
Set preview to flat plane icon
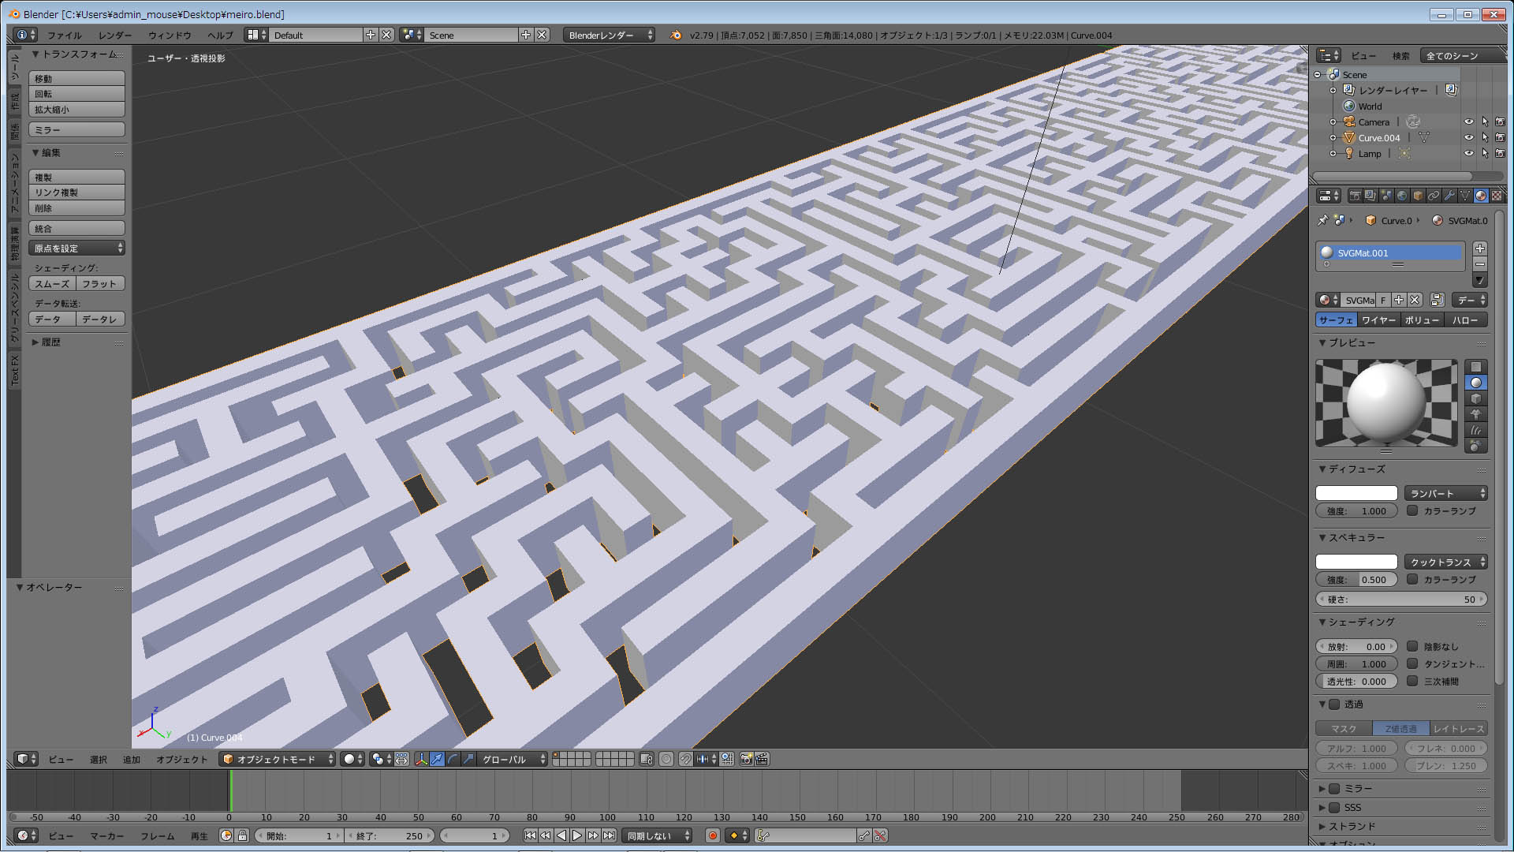coord(1476,367)
